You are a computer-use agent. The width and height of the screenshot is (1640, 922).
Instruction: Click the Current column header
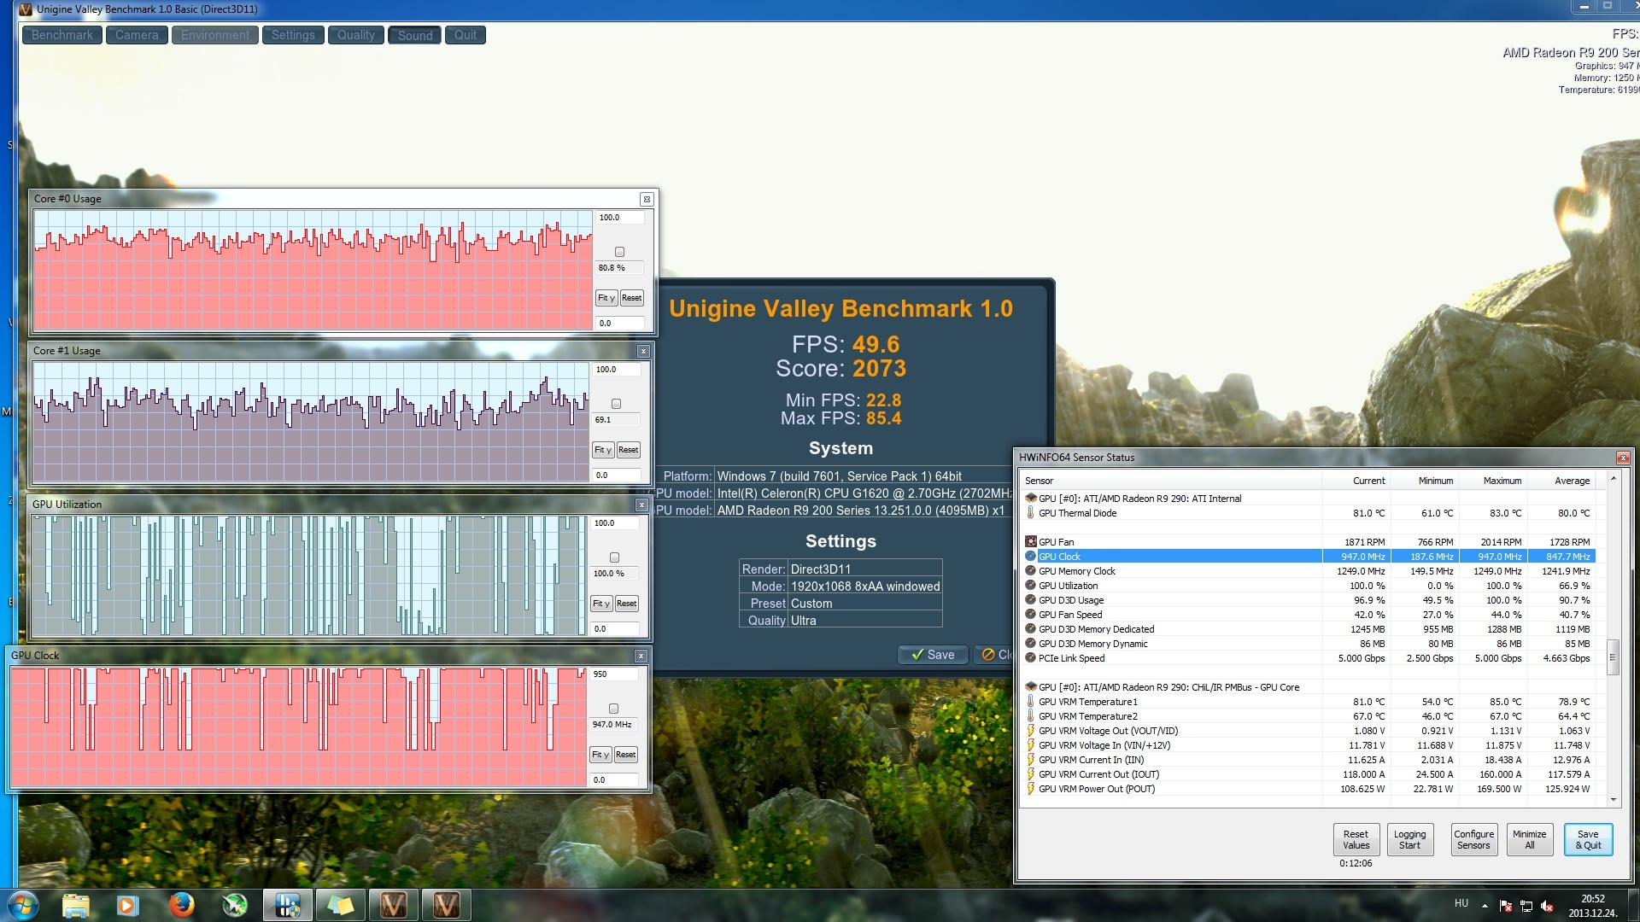coord(1357,481)
